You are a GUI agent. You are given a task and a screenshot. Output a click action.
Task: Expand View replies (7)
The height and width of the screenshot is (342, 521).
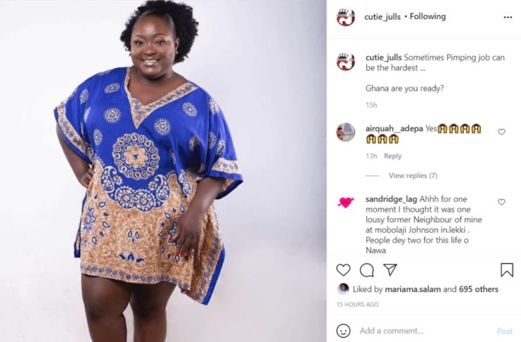[413, 175]
